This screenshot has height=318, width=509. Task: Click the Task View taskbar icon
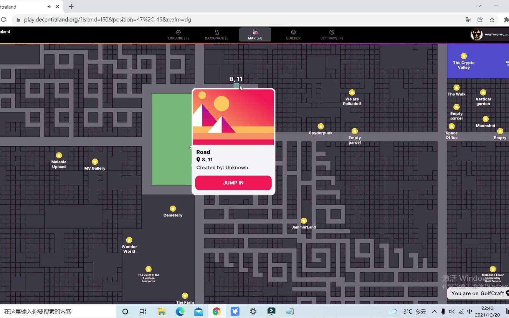(143, 311)
